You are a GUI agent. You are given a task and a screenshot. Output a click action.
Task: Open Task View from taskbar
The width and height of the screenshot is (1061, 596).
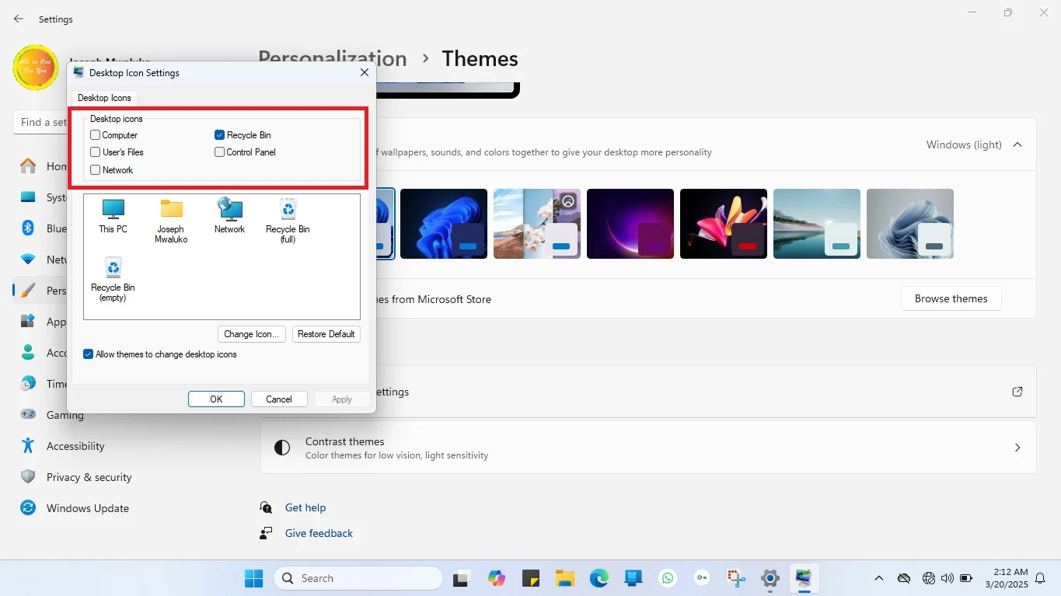pos(463,578)
